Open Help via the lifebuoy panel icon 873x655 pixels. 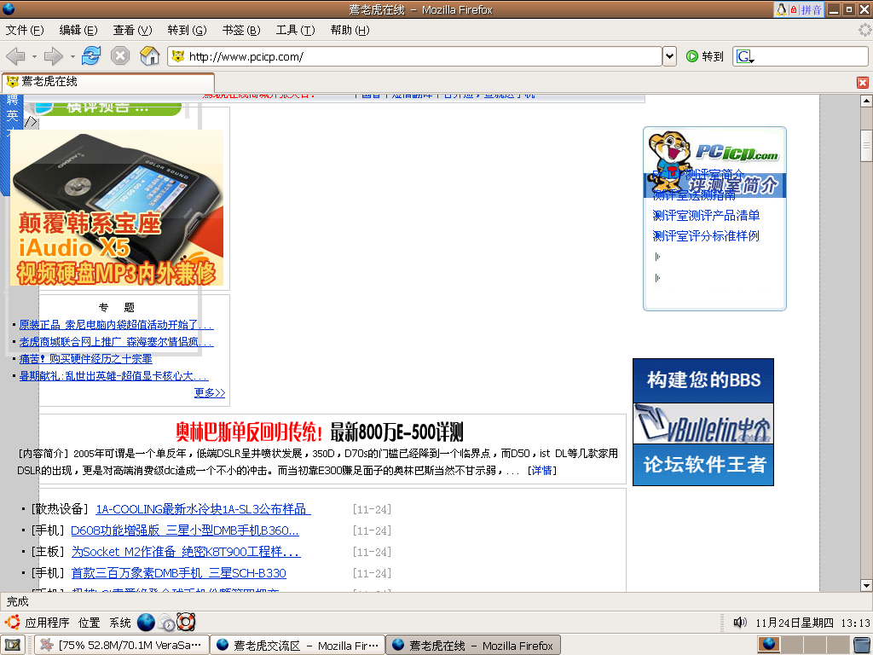click(186, 622)
